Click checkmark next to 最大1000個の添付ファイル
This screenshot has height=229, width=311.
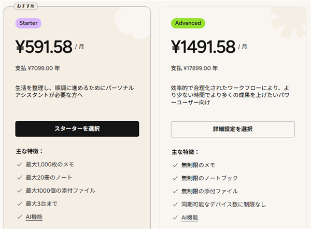click(18, 191)
